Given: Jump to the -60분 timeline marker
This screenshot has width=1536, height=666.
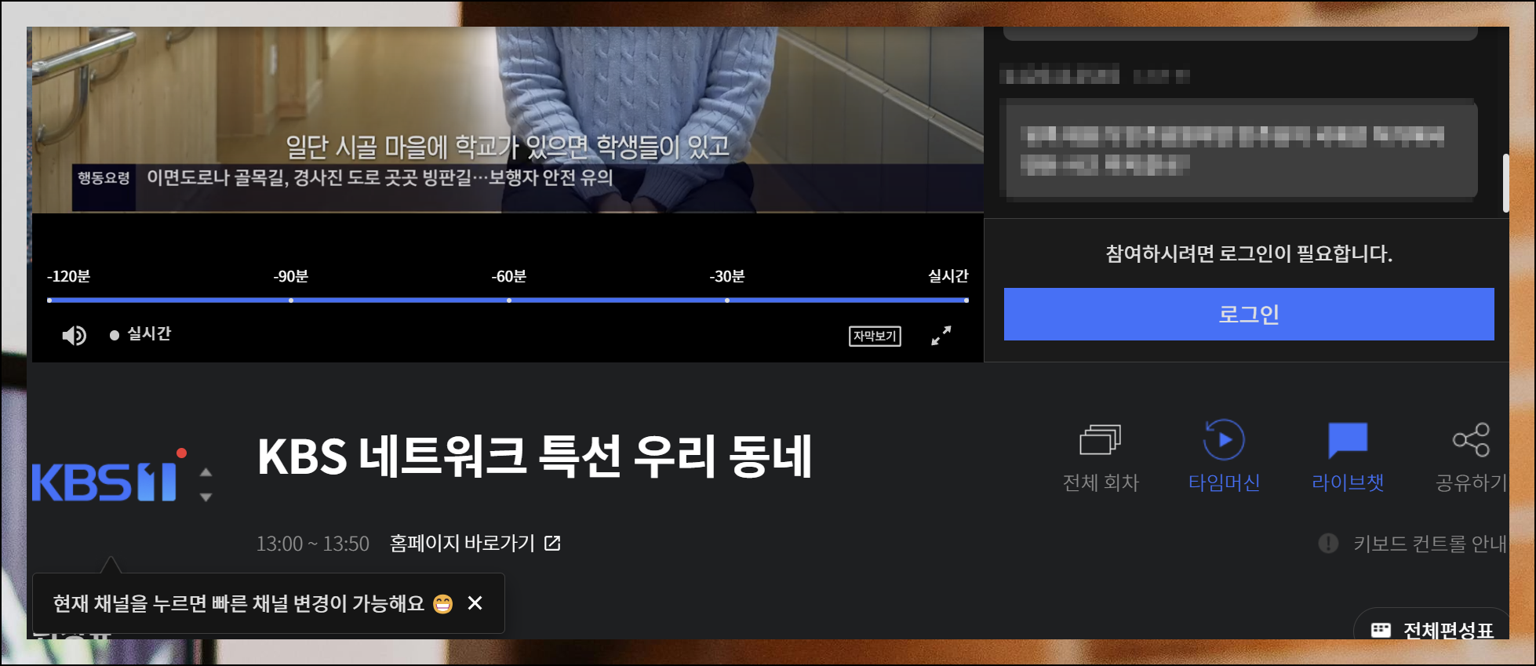Looking at the screenshot, I should pos(509,300).
